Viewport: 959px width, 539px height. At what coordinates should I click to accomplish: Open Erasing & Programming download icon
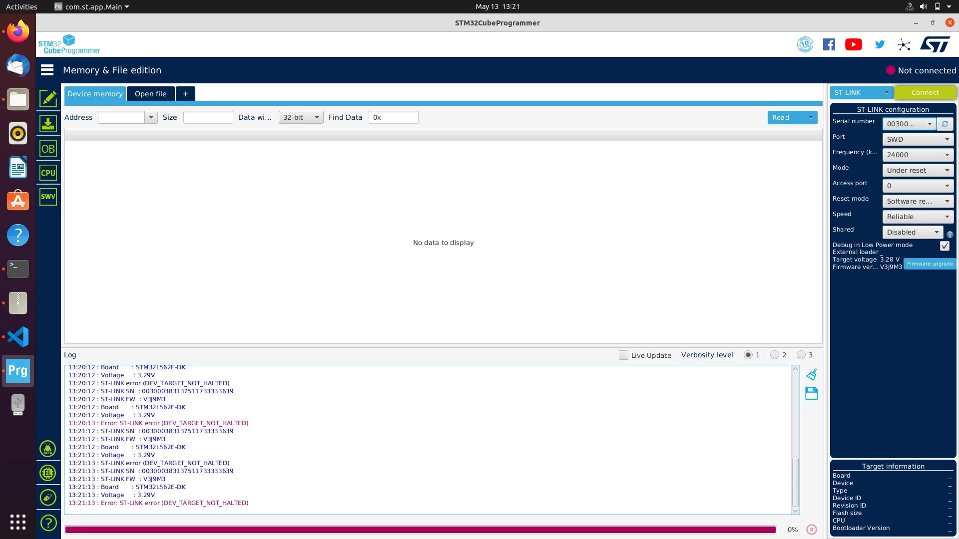click(x=48, y=123)
